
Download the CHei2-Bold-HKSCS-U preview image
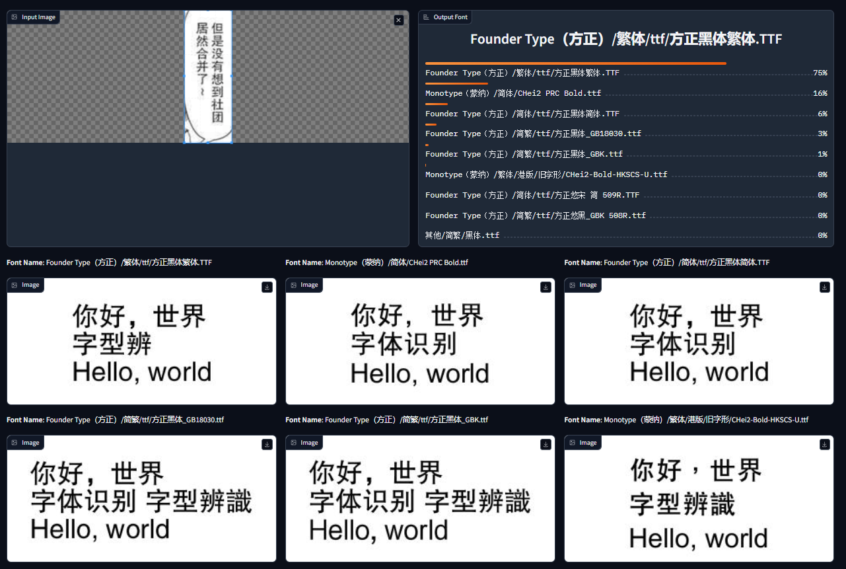click(824, 445)
